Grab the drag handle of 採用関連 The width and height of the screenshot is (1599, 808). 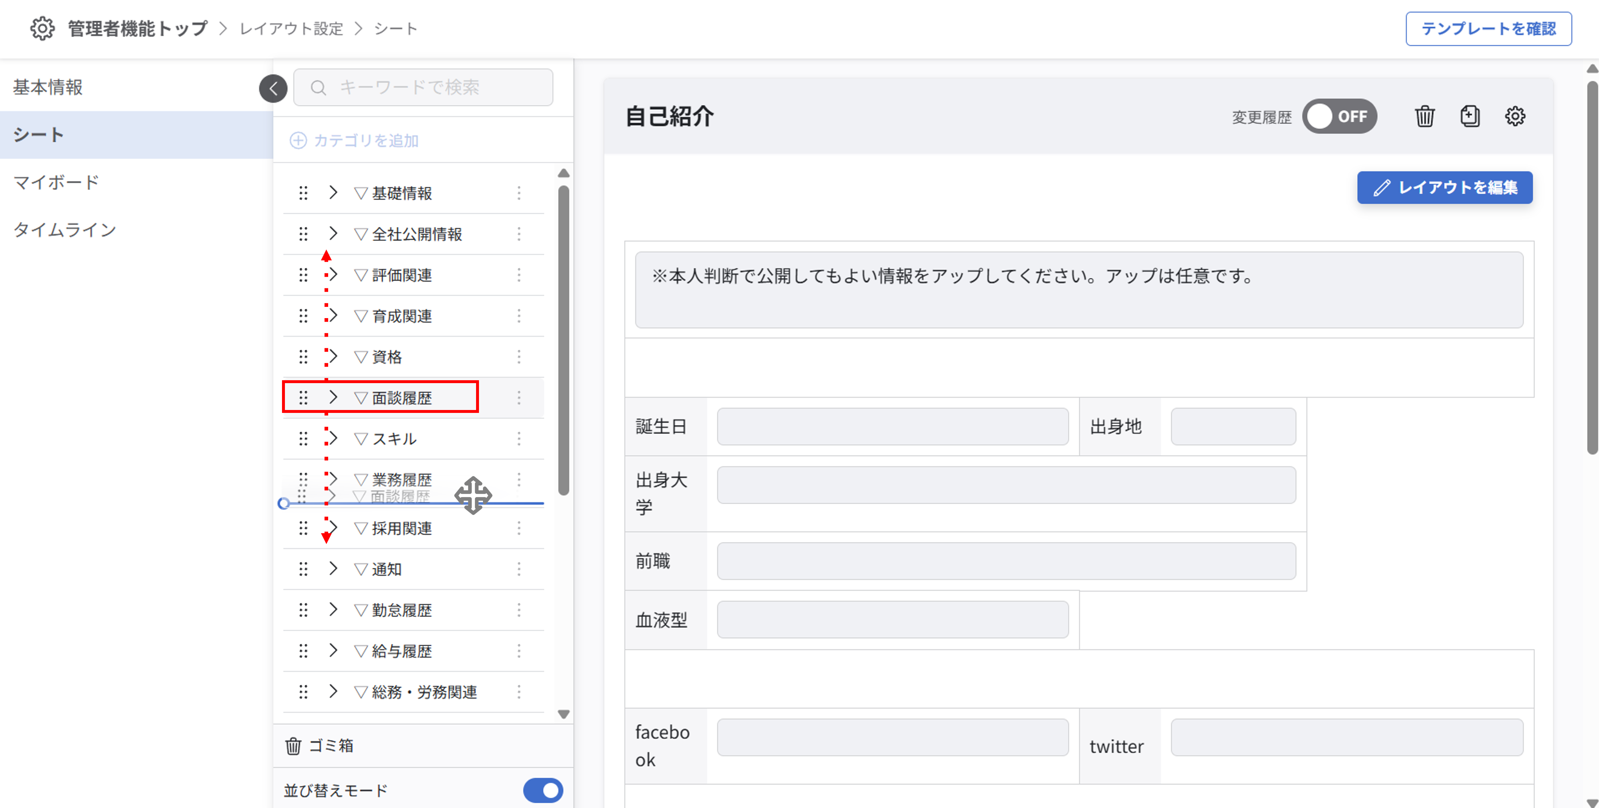tap(303, 528)
